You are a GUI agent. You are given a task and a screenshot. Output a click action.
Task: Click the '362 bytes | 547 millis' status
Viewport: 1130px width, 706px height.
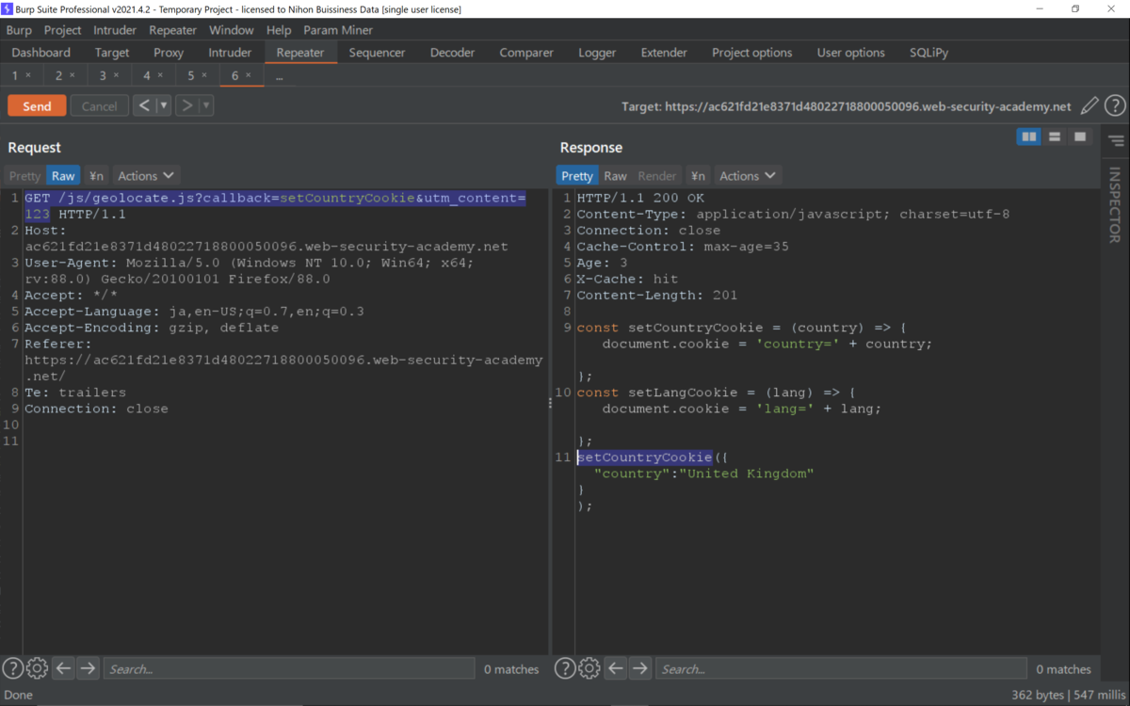point(1068,695)
